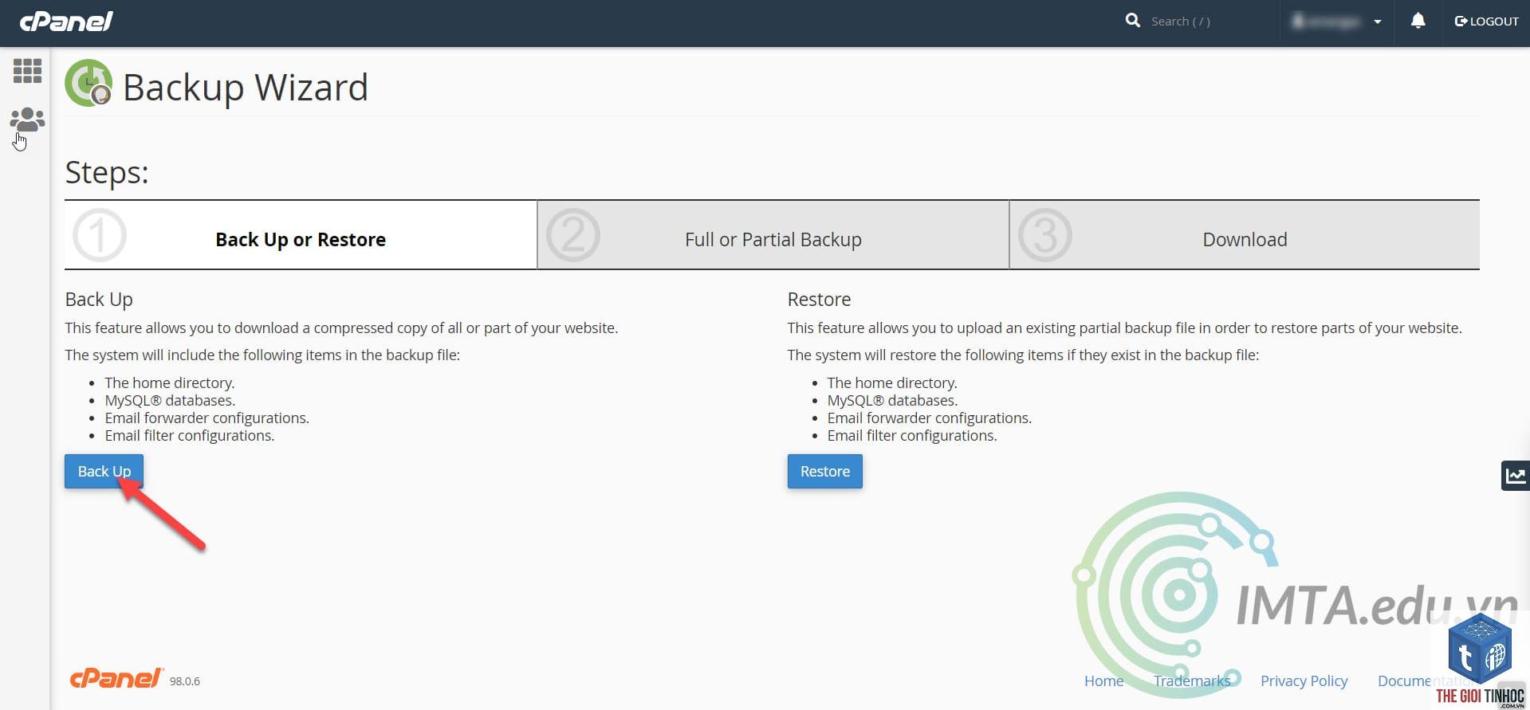This screenshot has width=1530, height=710.
Task: Click 'The home directory.' under Back Up
Action: pos(170,382)
